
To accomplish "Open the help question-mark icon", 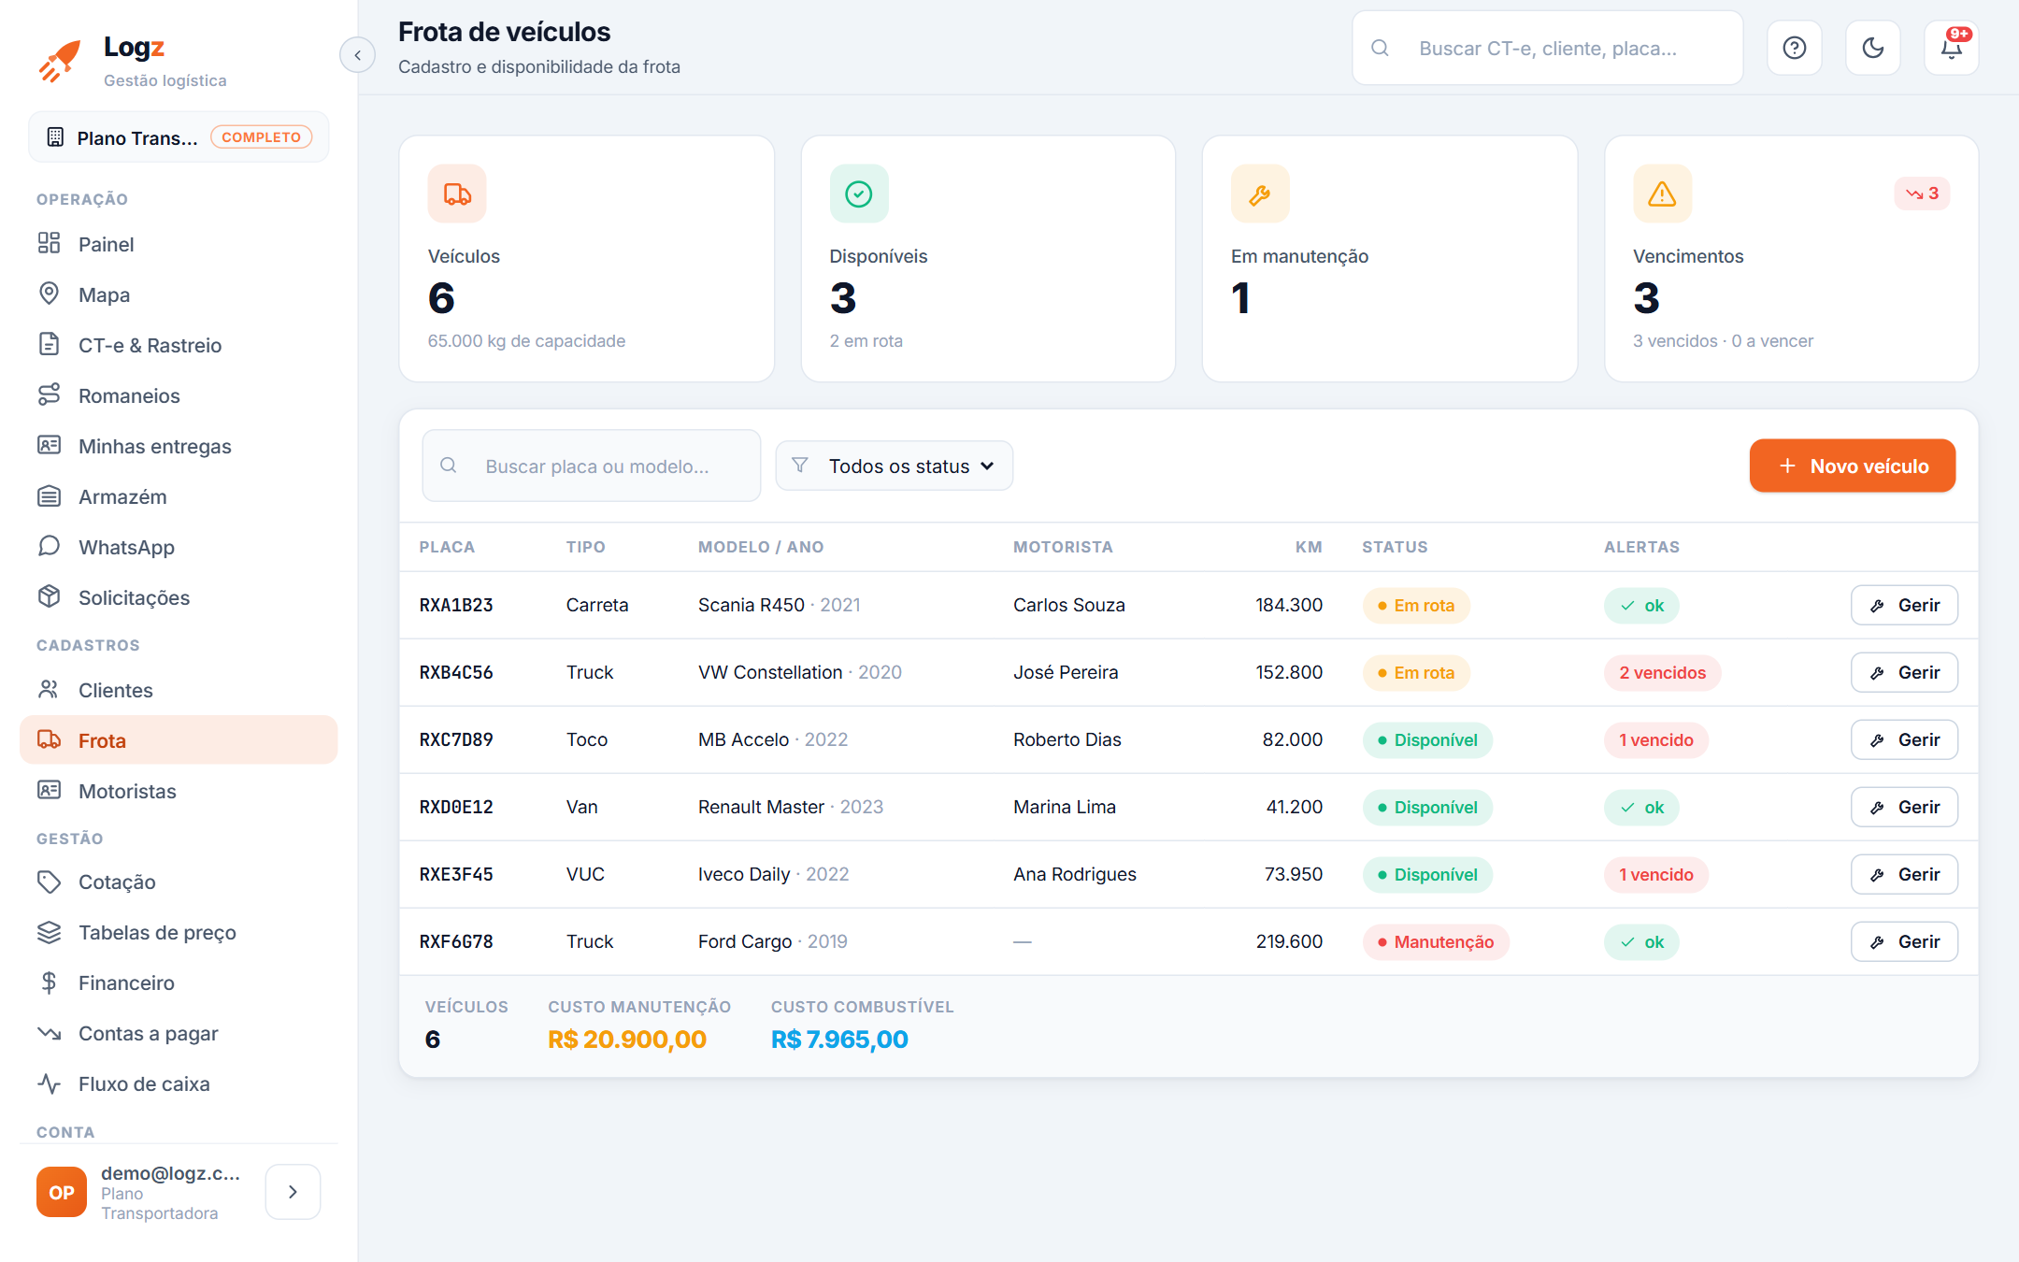I will point(1794,48).
